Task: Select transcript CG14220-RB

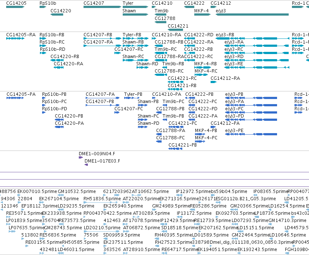Action: pyautogui.click(x=65, y=57)
